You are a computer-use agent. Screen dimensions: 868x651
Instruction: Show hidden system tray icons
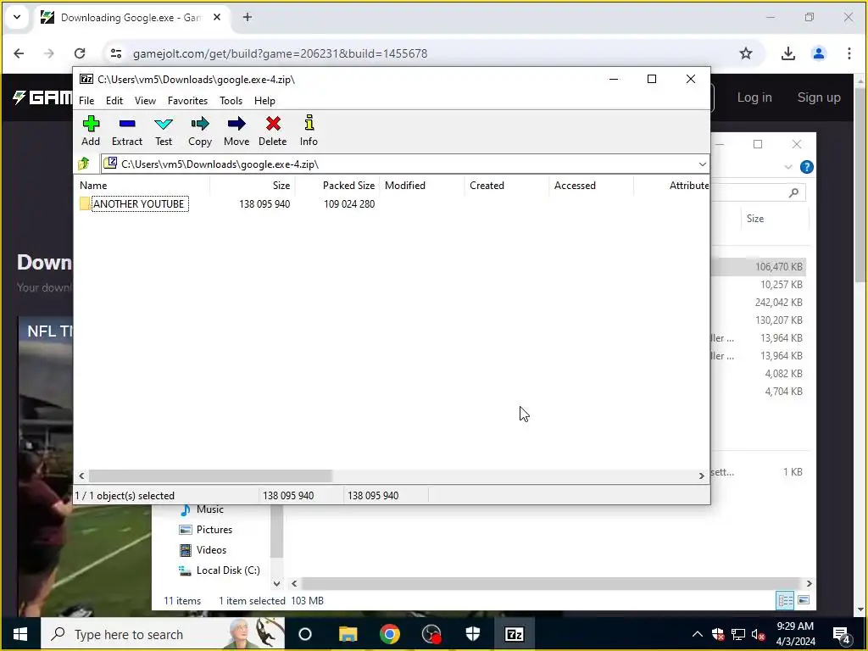click(x=697, y=634)
